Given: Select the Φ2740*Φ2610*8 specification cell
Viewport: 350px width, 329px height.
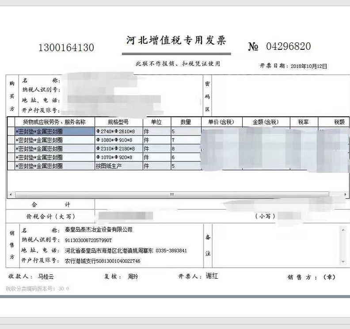Looking at the screenshot, I should [x=118, y=131].
